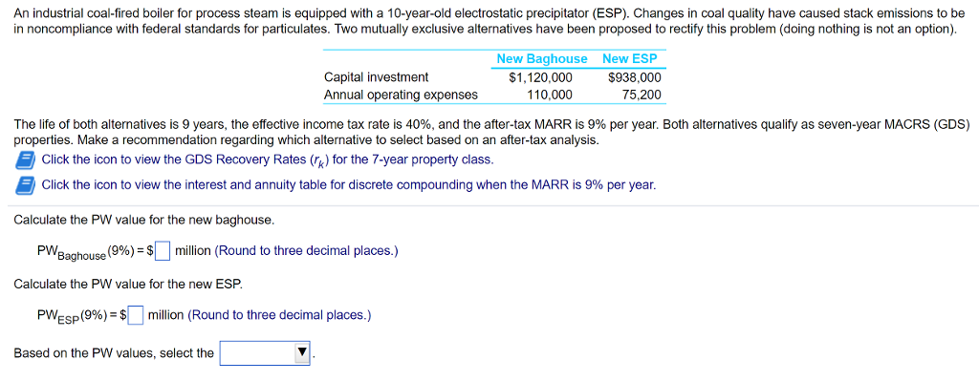Select the New Baghouse column header
Image resolution: width=979 pixels, height=382 pixels.
(541, 58)
